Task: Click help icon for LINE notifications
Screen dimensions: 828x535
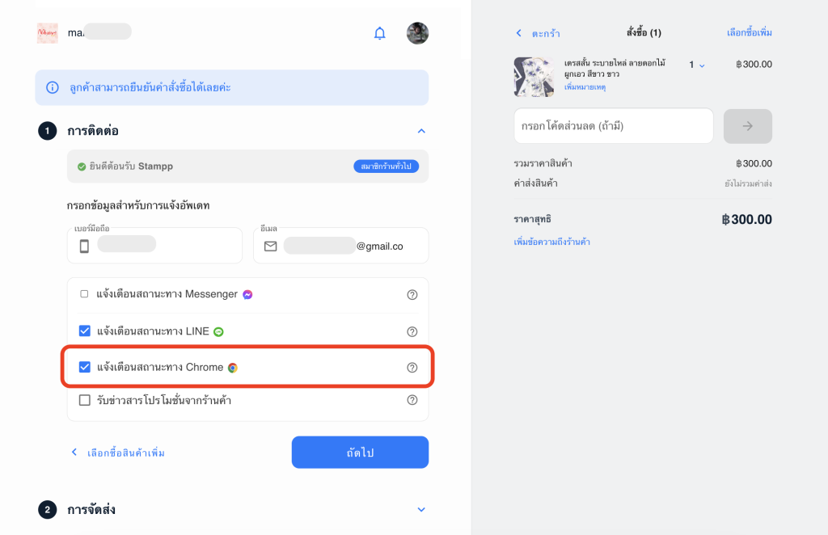Action: tap(412, 331)
